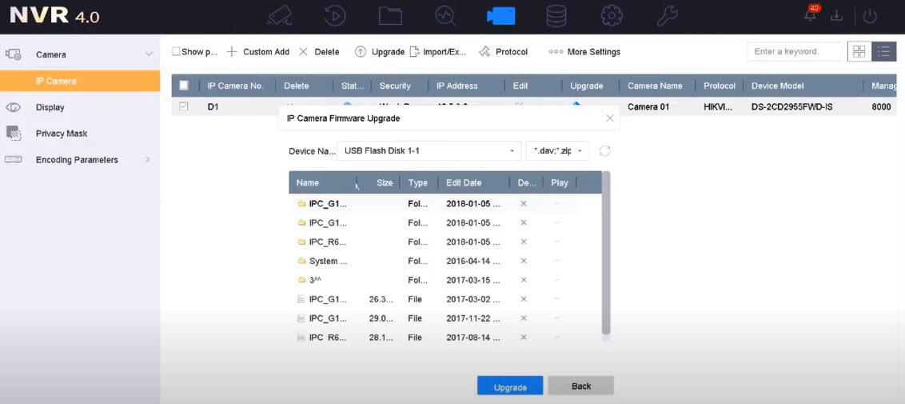This screenshot has width=905, height=404.
Task: Refresh the USB file list
Action: 604,151
